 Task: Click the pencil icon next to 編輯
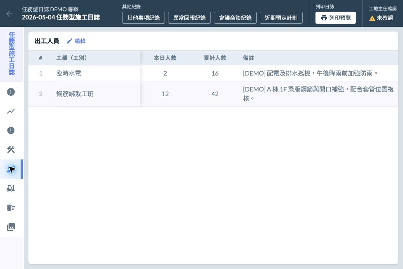69,41
